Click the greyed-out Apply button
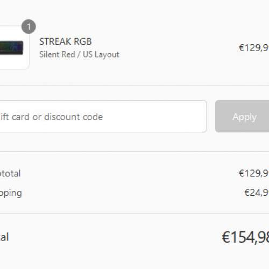 (x=242, y=116)
